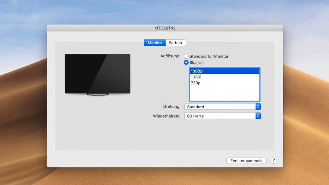Open help via the question mark button
This screenshot has height=185, width=329.
(274, 161)
